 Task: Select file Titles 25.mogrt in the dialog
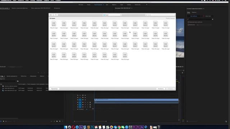pos(54,46)
